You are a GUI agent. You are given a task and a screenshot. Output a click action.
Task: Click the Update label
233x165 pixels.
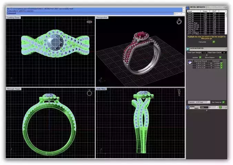(x=195, y=58)
